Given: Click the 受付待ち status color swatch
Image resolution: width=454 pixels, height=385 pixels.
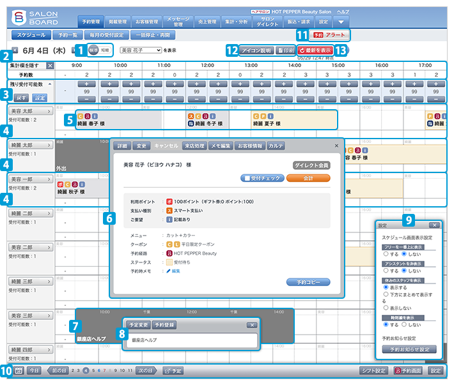Looking at the screenshot, I should 169,262.
